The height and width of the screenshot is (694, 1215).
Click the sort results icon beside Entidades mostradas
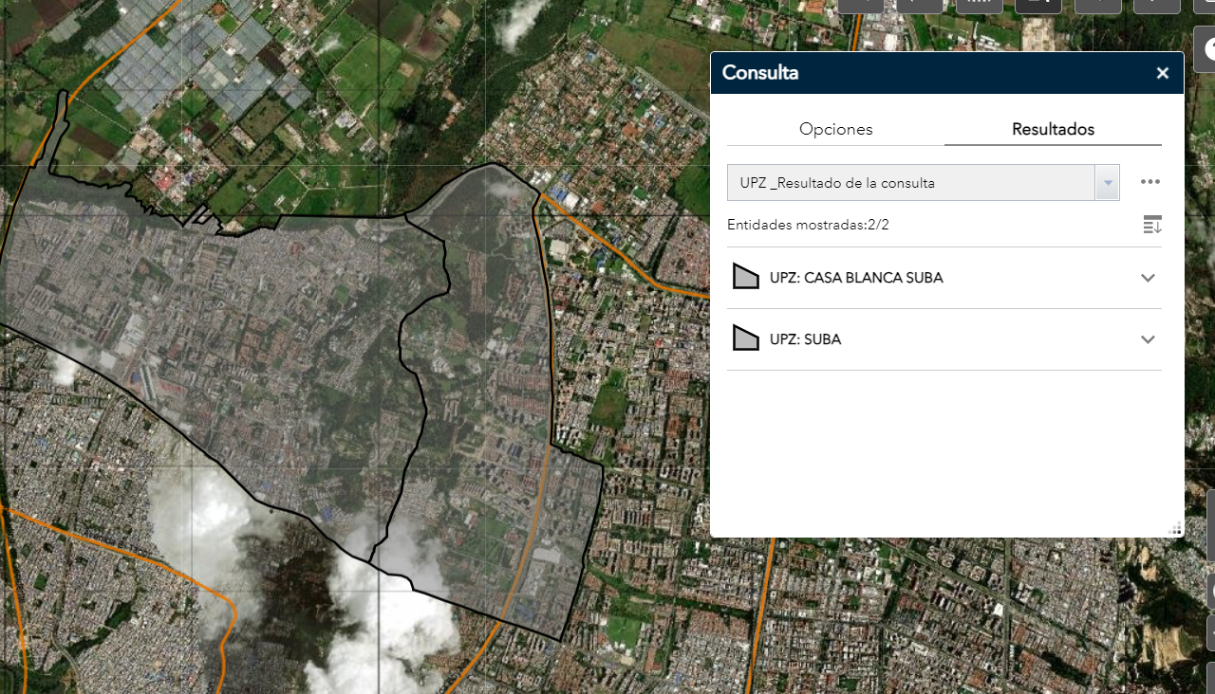click(x=1152, y=225)
